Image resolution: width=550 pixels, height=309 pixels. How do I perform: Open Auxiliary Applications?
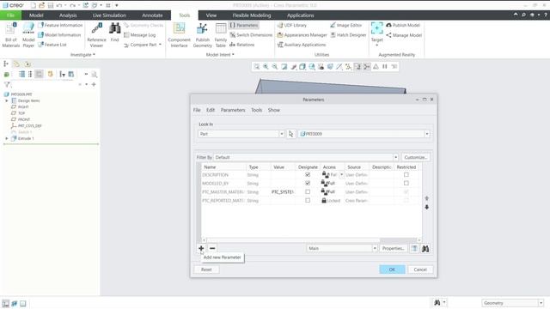[x=302, y=45]
